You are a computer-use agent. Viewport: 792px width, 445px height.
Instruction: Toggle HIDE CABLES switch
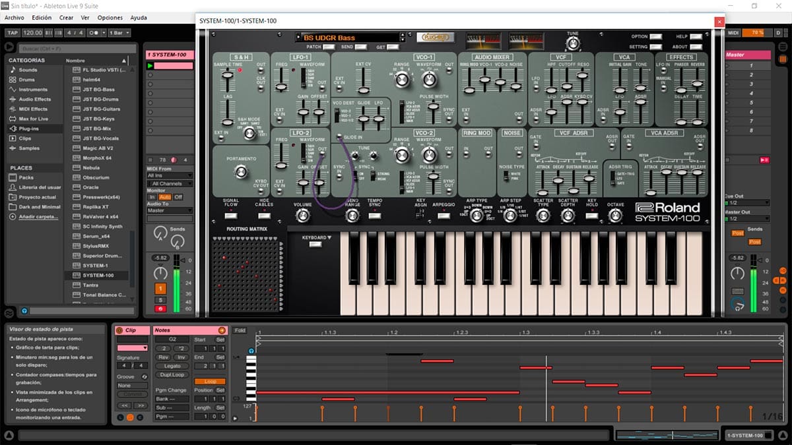(x=264, y=214)
